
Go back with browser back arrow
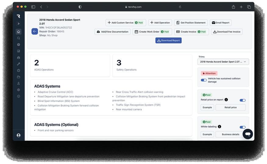point(41,7)
